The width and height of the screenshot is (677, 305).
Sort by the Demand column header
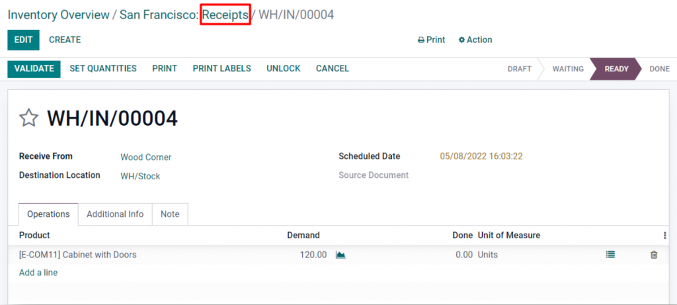pos(303,236)
